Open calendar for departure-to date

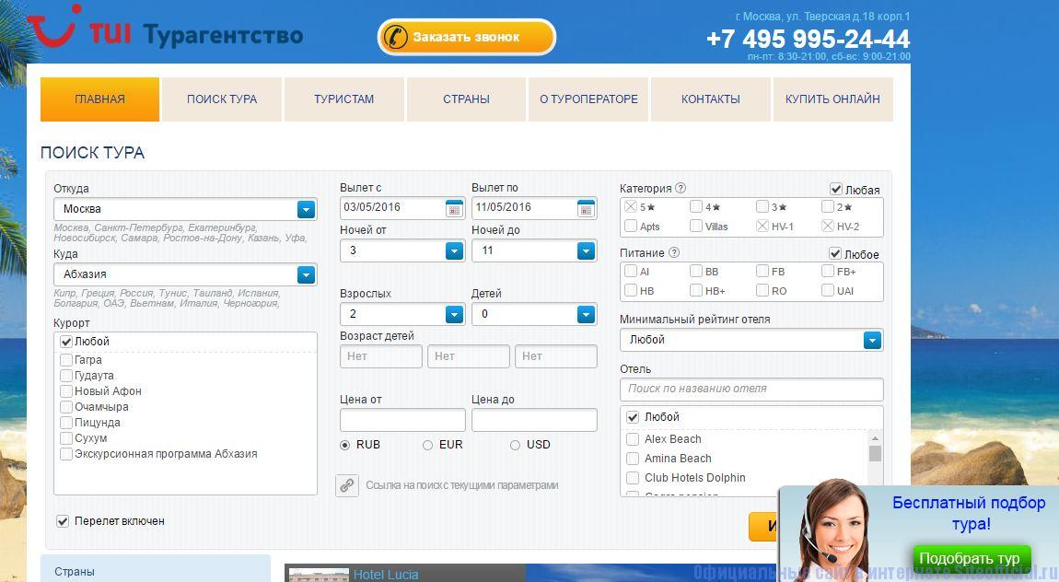[x=587, y=208]
